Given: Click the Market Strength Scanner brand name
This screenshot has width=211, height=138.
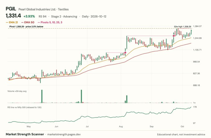Looking at the screenshot, I should tap(25, 134).
